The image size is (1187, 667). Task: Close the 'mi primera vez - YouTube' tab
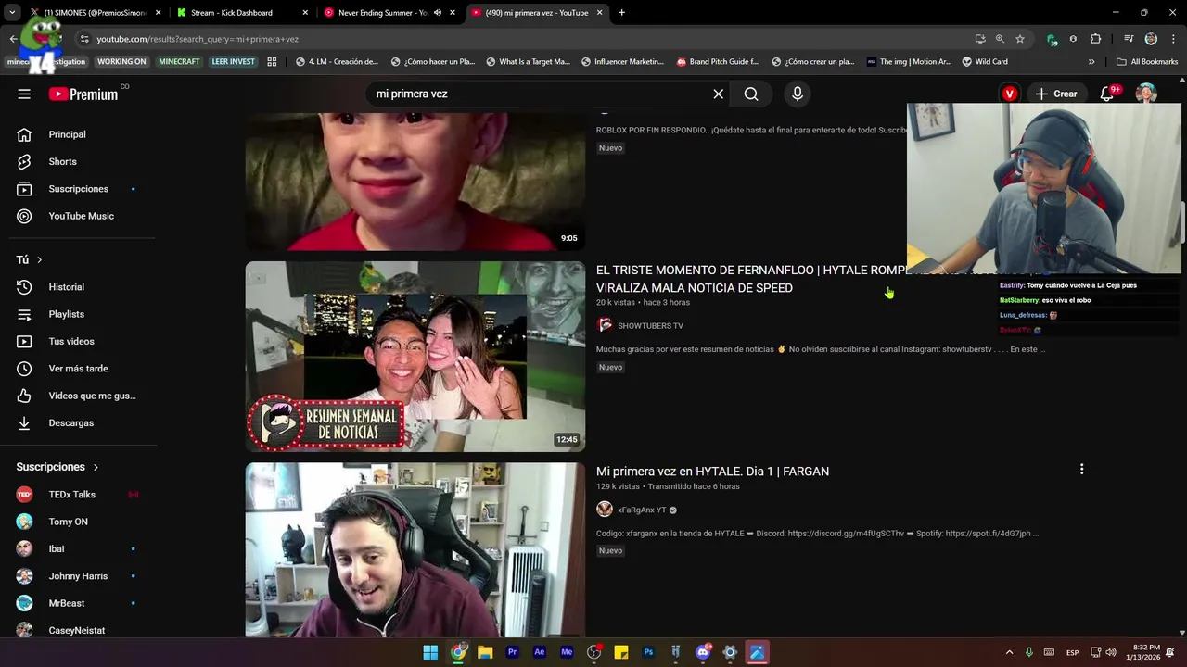pyautogui.click(x=599, y=13)
